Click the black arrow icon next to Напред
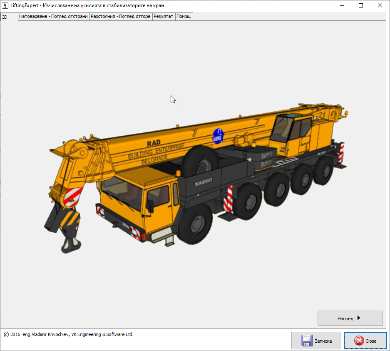The height and width of the screenshot is (351, 390). [x=359, y=318]
